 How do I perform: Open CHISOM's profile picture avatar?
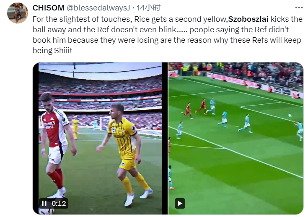[x=18, y=13]
